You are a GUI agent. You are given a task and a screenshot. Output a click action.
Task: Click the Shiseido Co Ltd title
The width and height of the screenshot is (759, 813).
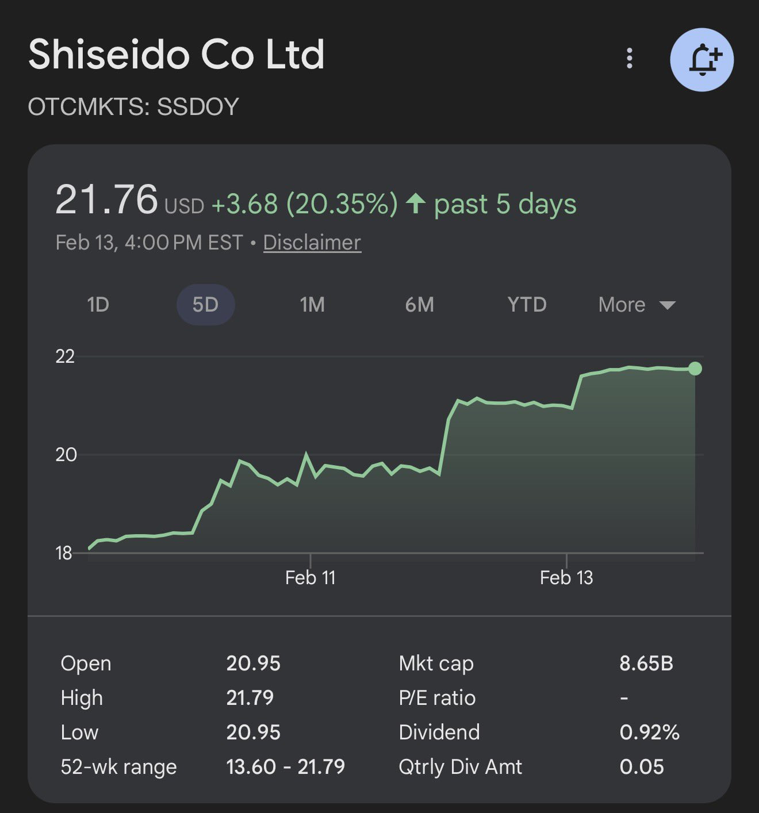click(x=177, y=54)
